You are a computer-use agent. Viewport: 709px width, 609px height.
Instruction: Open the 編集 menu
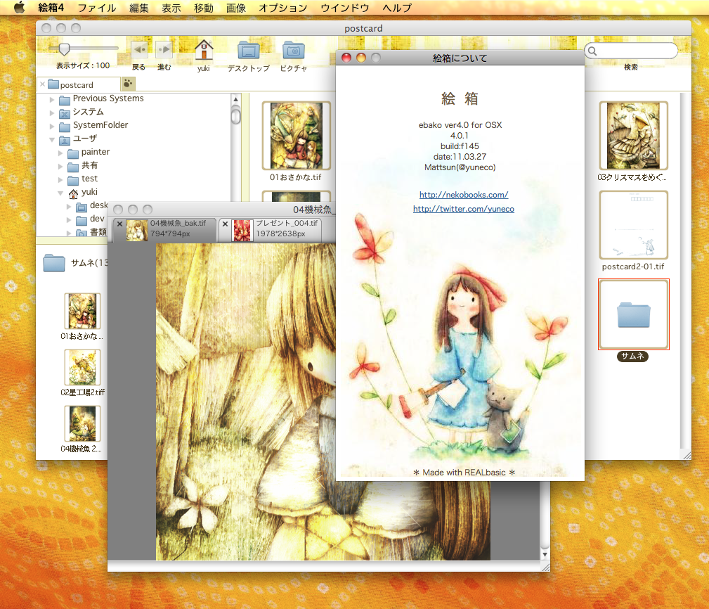pyautogui.click(x=139, y=8)
